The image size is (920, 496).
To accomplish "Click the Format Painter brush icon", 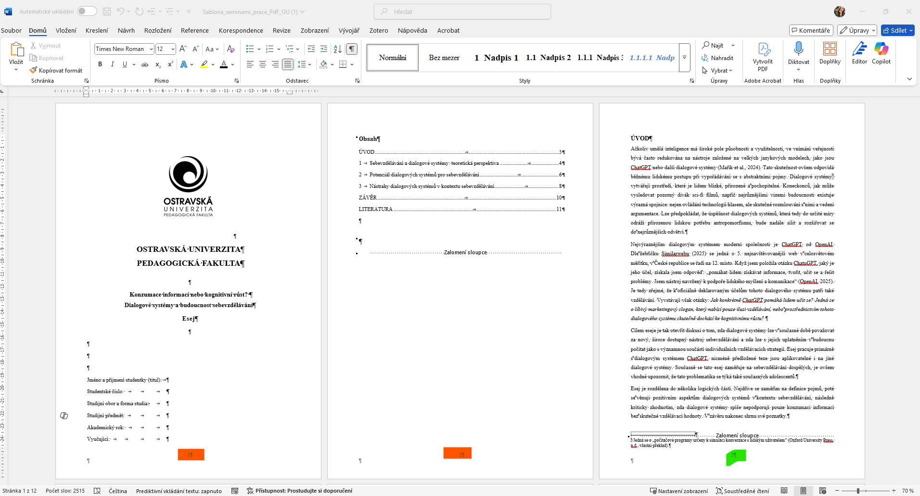I will click(x=34, y=70).
